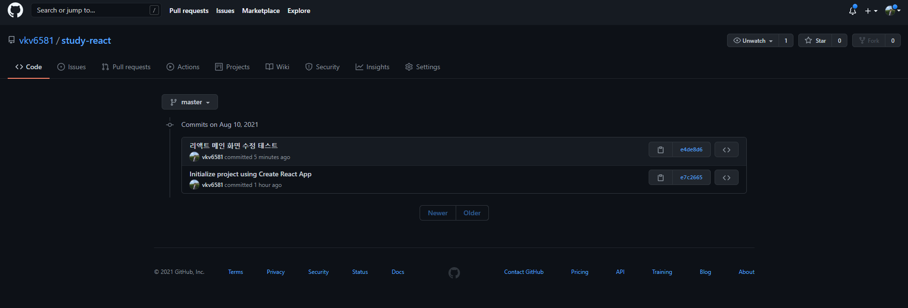View the watchers count 1
This screenshot has height=308, width=908.
pos(786,40)
